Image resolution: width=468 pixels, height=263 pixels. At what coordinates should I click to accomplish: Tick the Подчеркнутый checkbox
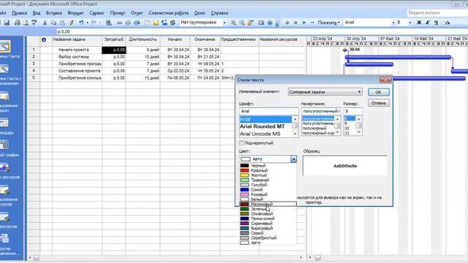tap(242, 143)
